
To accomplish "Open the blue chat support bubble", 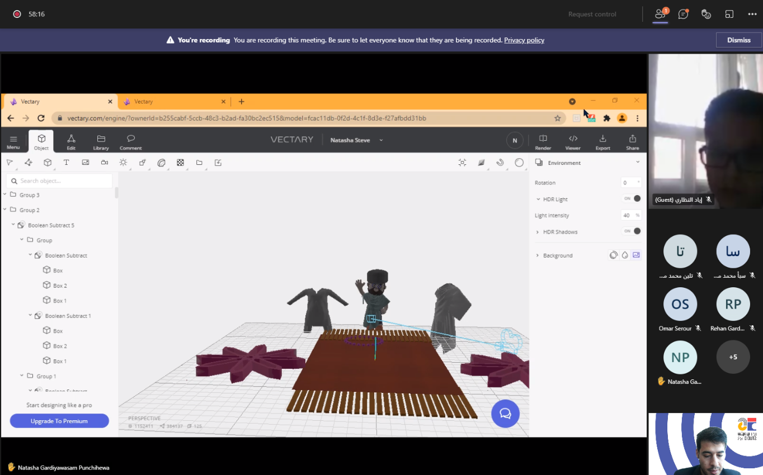I will (505, 414).
